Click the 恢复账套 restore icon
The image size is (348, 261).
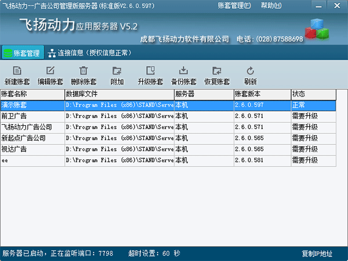(217, 71)
